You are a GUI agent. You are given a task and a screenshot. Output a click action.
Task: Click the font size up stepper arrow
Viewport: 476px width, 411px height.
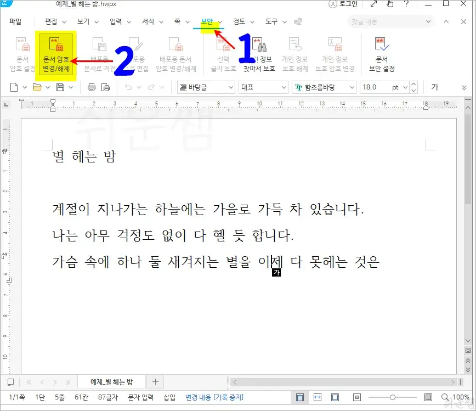(x=413, y=83)
